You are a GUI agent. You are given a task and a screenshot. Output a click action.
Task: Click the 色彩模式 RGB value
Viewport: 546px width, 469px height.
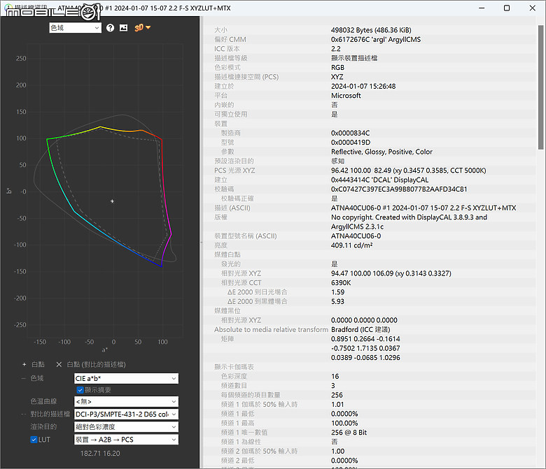click(337, 67)
